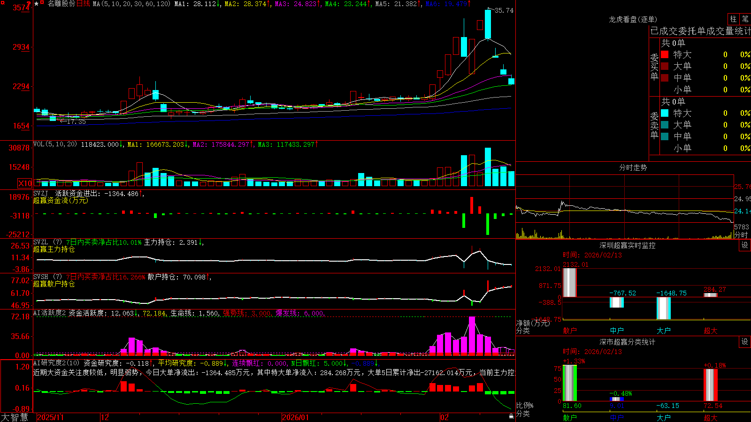Click teal 中单 sell order swatch
751x422 pixels.
665,136
